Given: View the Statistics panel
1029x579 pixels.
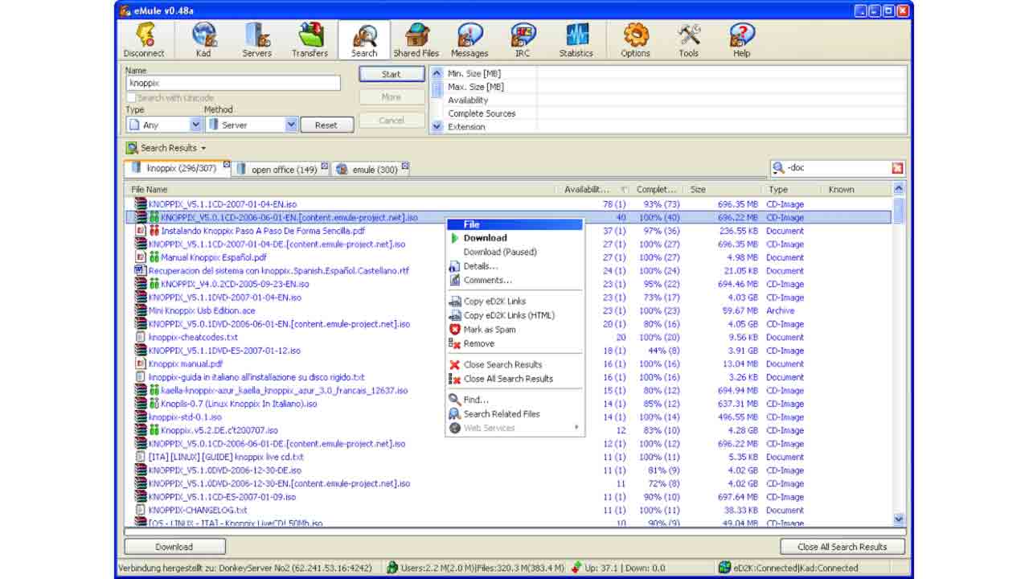Looking at the screenshot, I should pyautogui.click(x=576, y=39).
